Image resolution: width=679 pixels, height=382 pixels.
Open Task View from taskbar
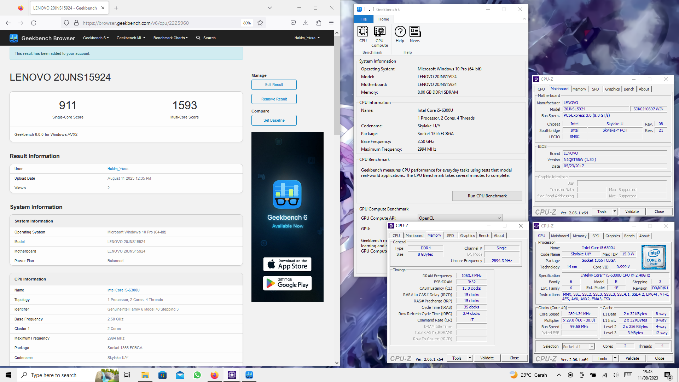click(x=127, y=375)
